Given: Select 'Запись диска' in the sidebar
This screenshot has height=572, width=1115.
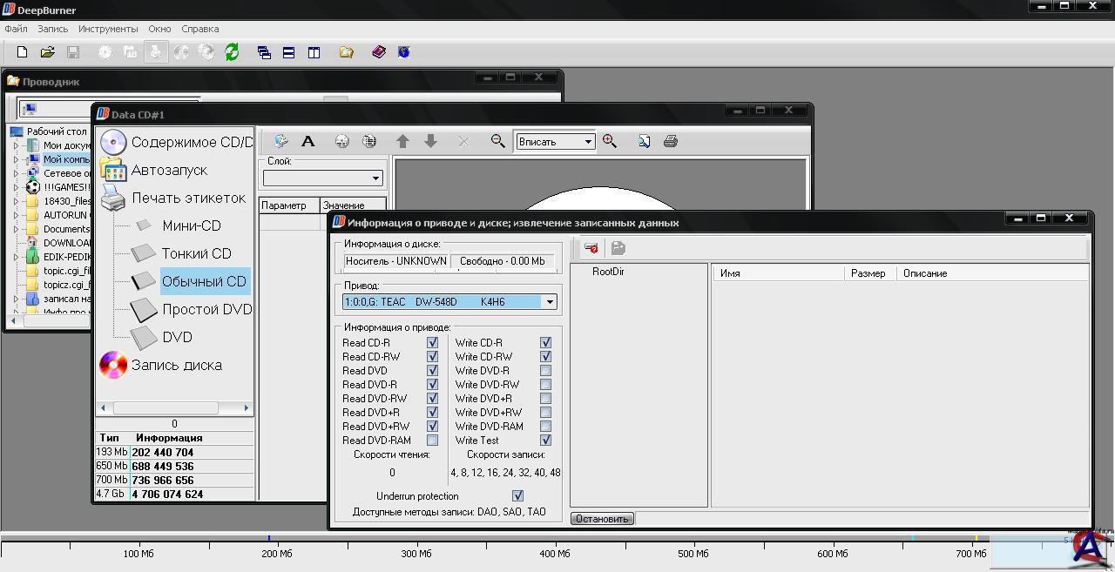Looking at the screenshot, I should pyautogui.click(x=176, y=366).
